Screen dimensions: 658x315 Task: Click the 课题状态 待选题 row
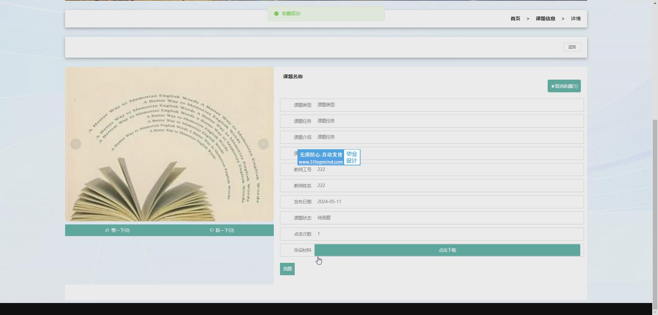[x=431, y=218]
